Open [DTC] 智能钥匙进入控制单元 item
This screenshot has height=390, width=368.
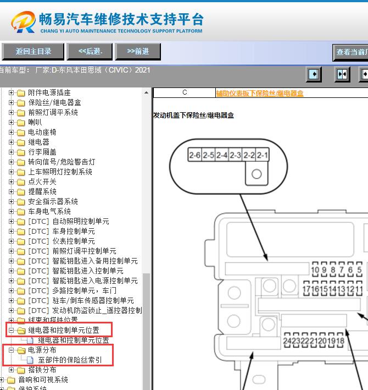point(76,271)
